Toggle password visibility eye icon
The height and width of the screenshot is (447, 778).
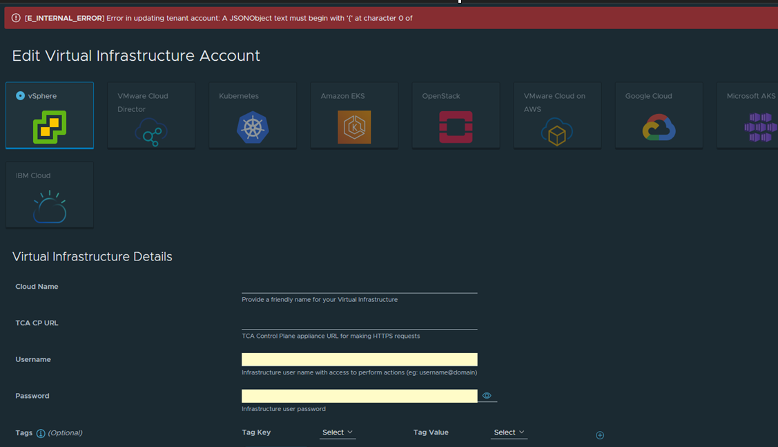[x=487, y=396]
